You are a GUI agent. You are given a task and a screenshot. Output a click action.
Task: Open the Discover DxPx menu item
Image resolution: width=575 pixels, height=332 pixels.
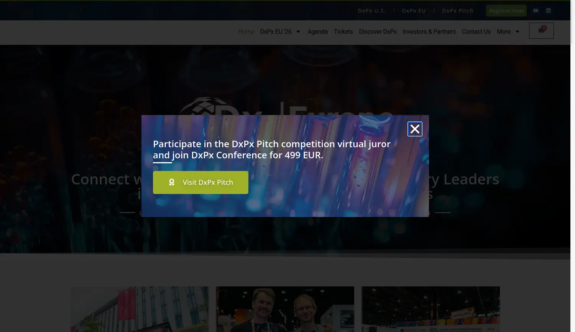(378, 32)
